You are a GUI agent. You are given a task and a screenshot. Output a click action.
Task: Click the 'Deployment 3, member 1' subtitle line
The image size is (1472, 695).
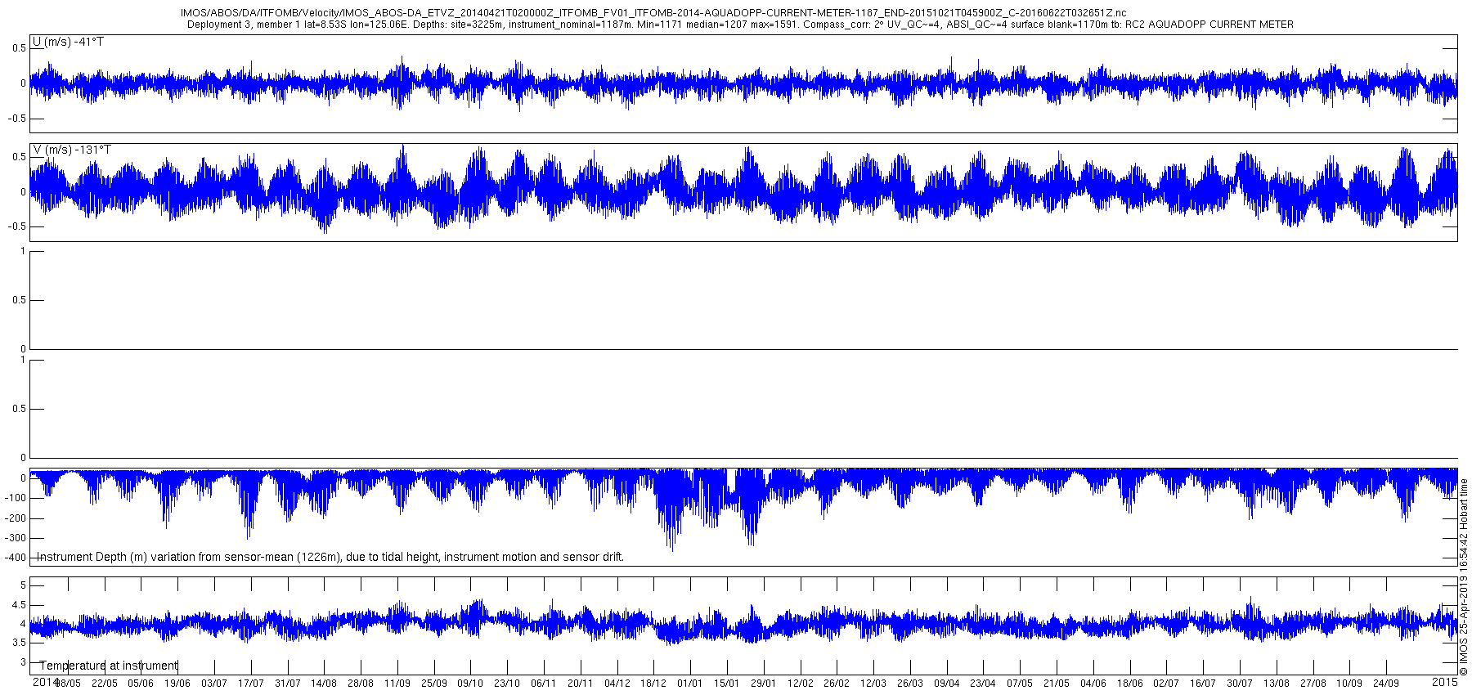(740, 25)
